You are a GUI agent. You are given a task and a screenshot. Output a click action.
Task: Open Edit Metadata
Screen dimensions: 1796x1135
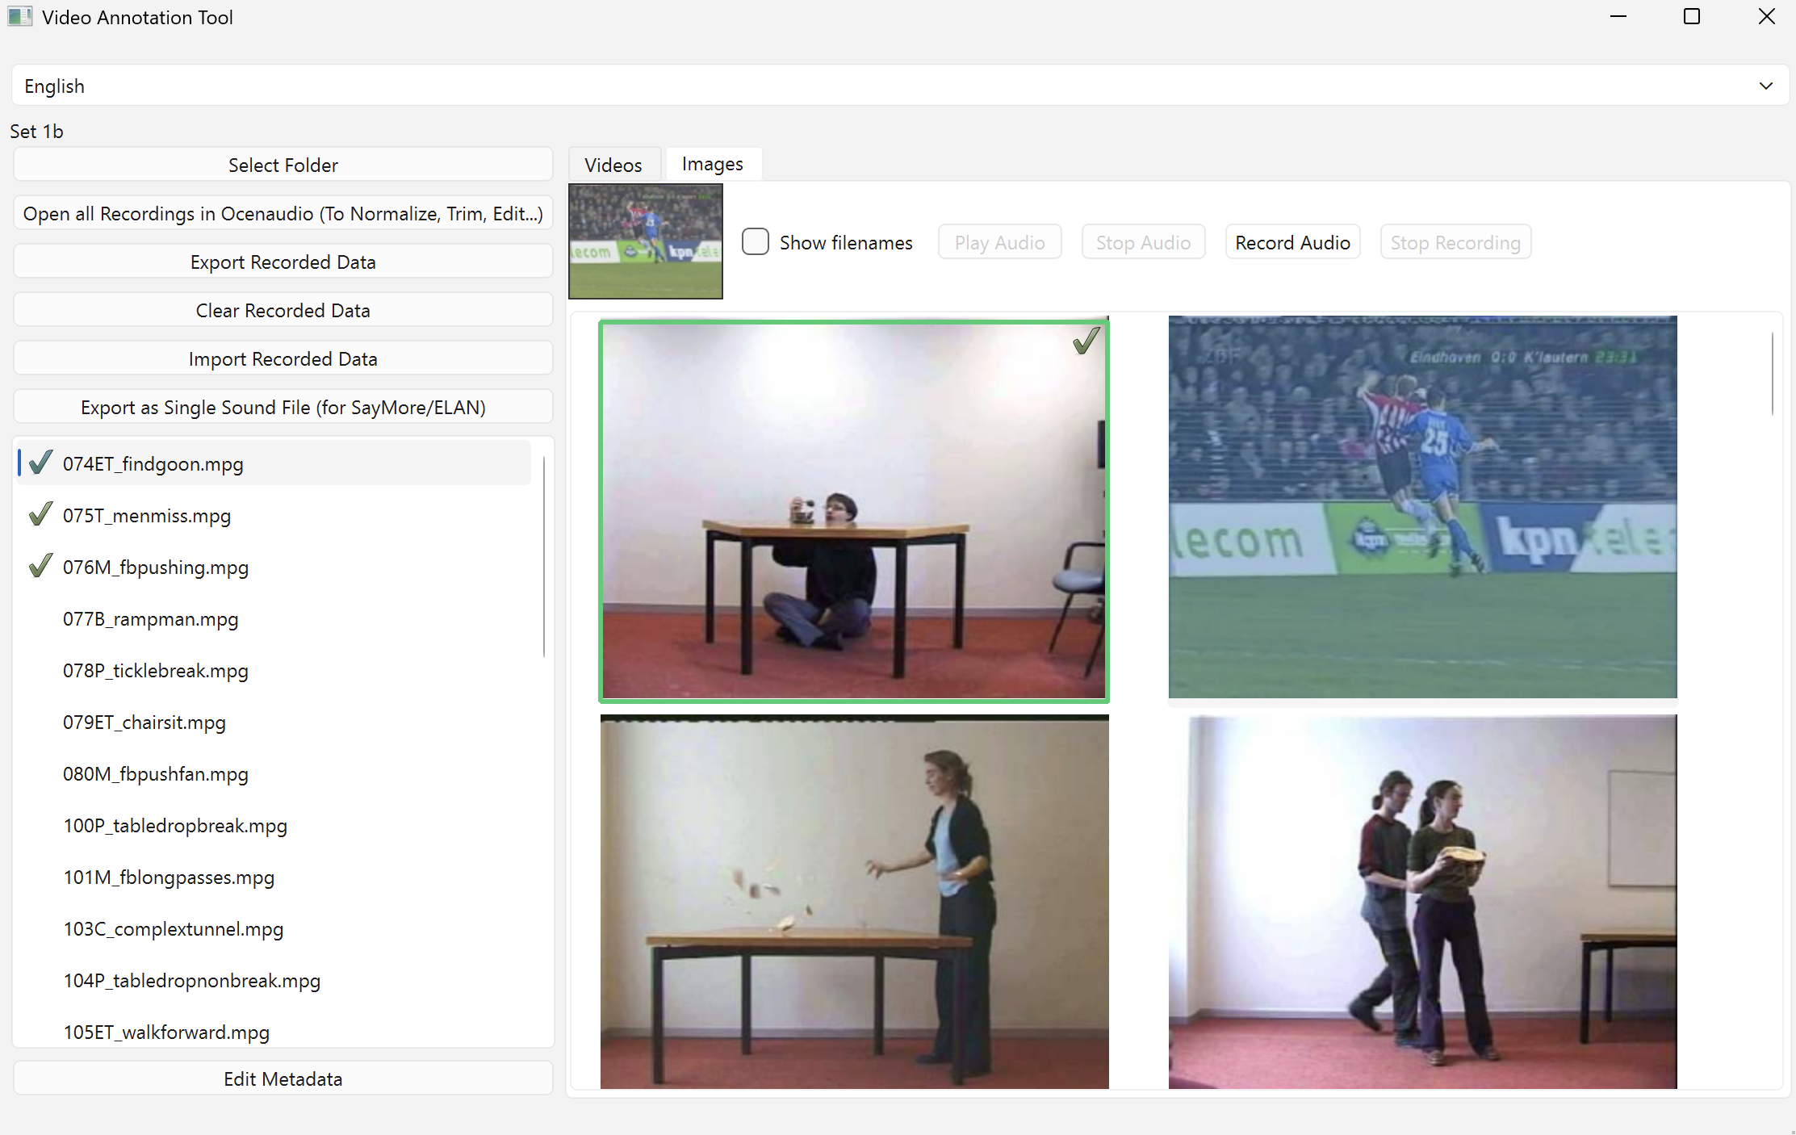(x=283, y=1078)
